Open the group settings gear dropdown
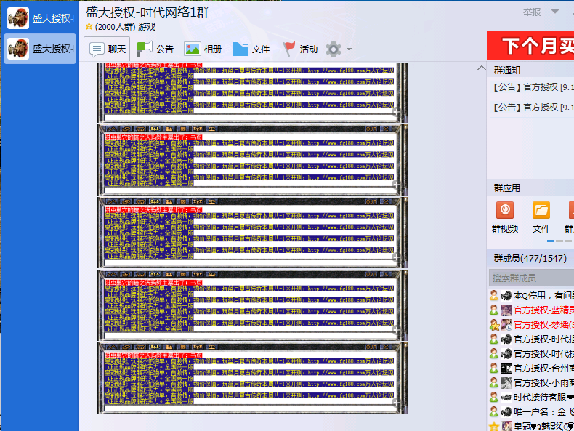574x431 pixels. coord(339,49)
